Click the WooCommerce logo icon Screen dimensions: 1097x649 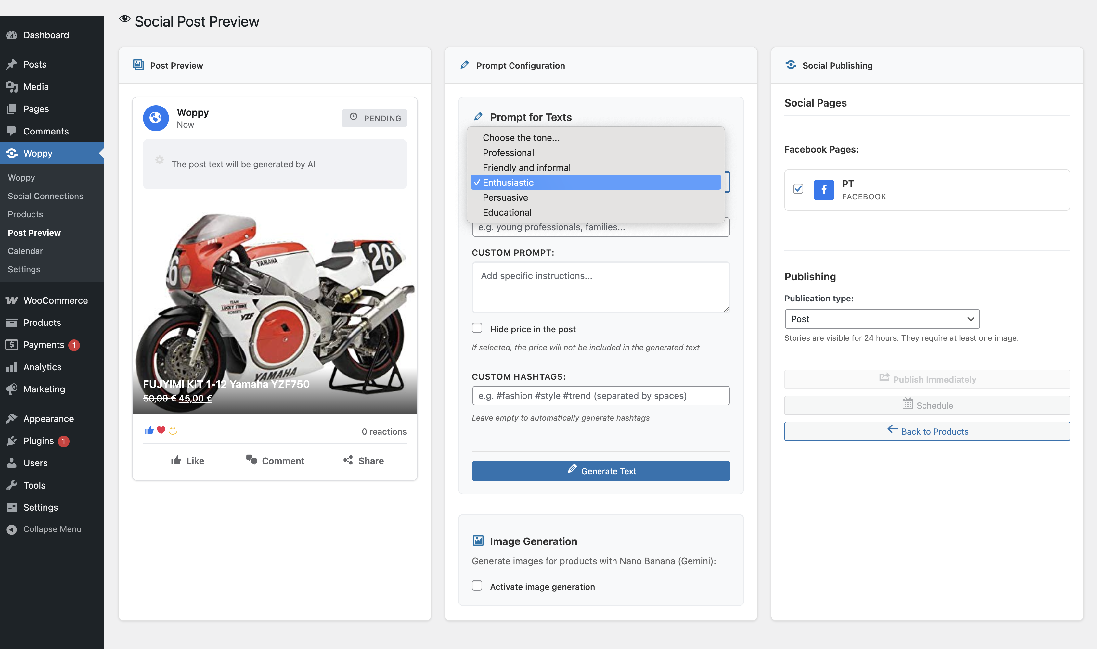coord(12,300)
